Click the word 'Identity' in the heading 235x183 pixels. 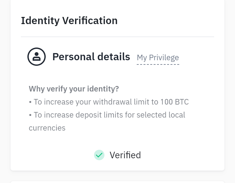tap(40, 21)
